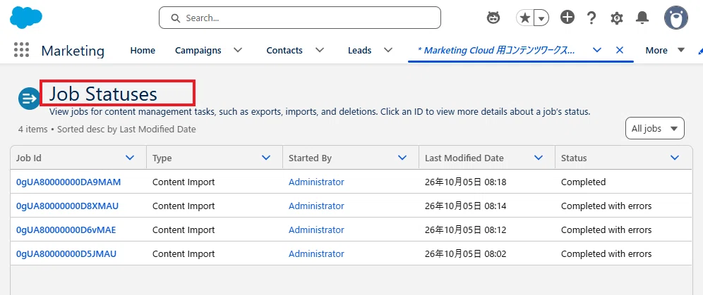Select date cell 26年10月05日 08:14
Image resolution: width=703 pixels, height=295 pixels.
pos(465,206)
